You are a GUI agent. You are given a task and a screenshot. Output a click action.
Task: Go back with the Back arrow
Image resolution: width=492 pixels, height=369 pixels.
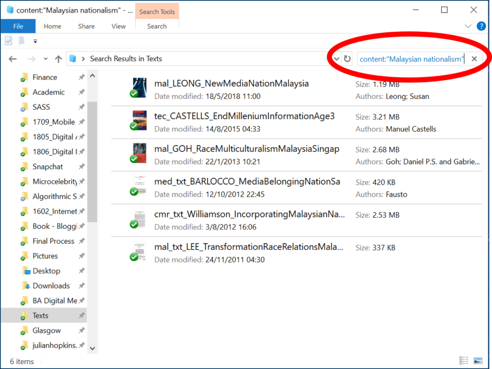pyautogui.click(x=13, y=59)
